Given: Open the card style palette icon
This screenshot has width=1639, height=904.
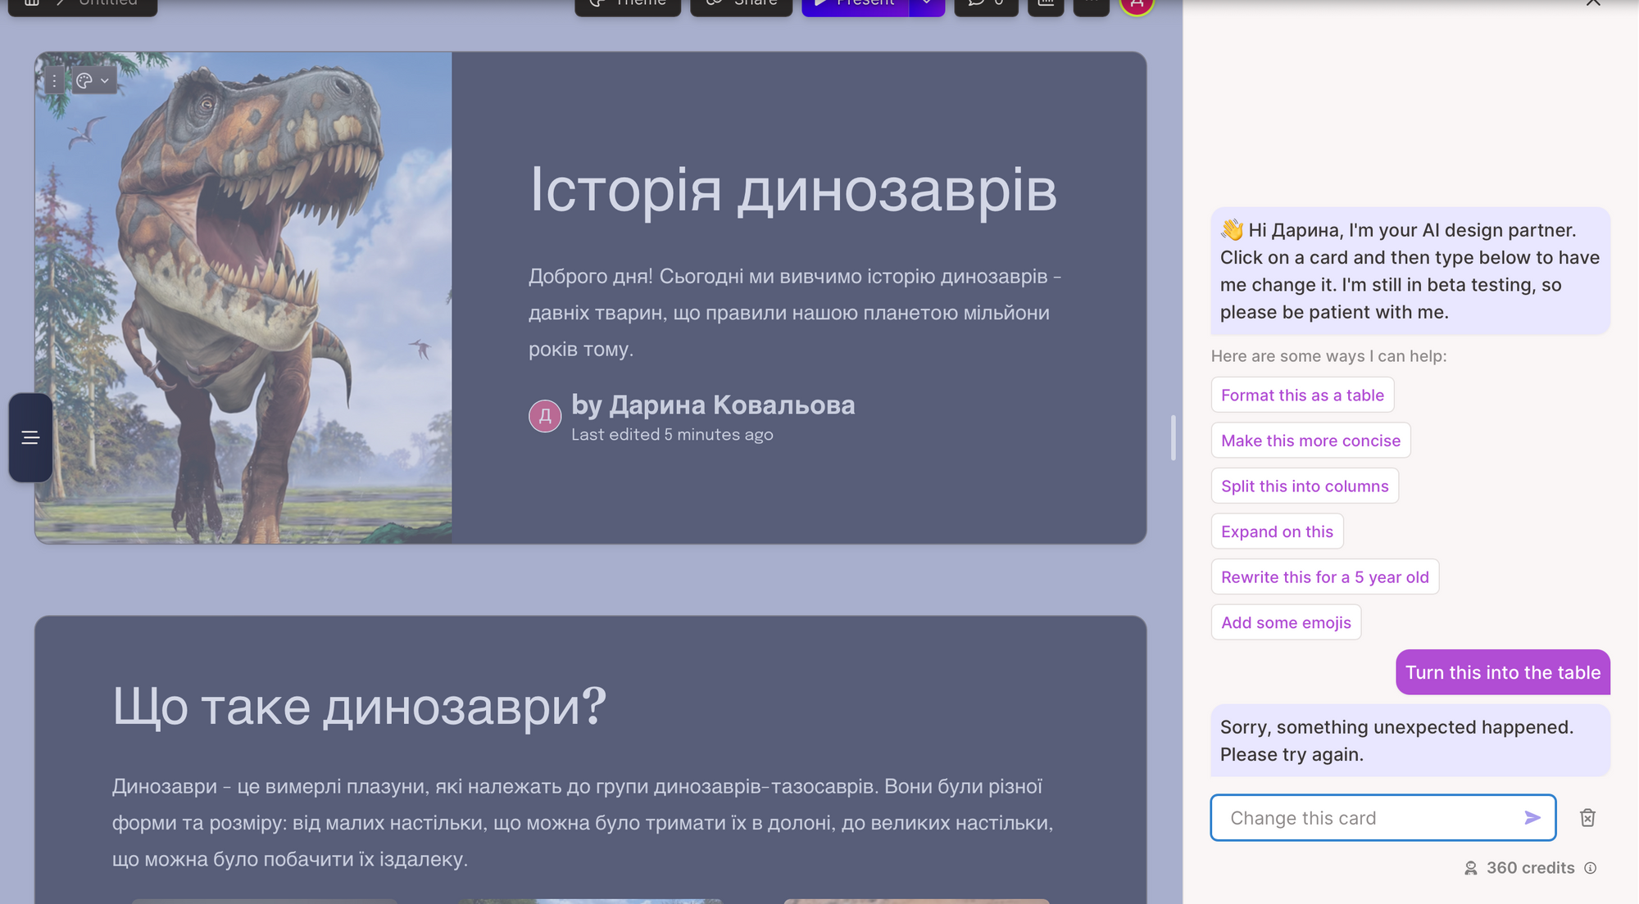Looking at the screenshot, I should (x=84, y=80).
